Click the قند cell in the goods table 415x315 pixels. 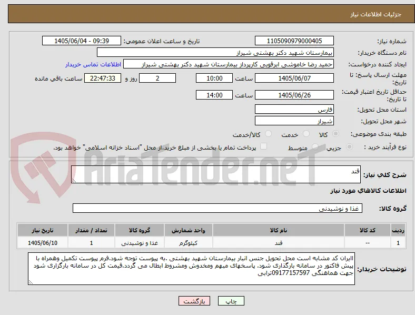pos(279,243)
